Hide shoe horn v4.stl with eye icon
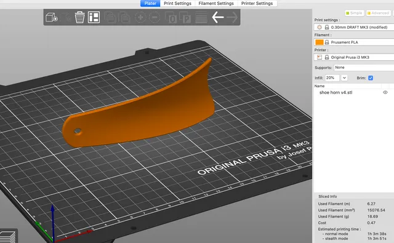The width and height of the screenshot is (394, 243). pos(385,92)
